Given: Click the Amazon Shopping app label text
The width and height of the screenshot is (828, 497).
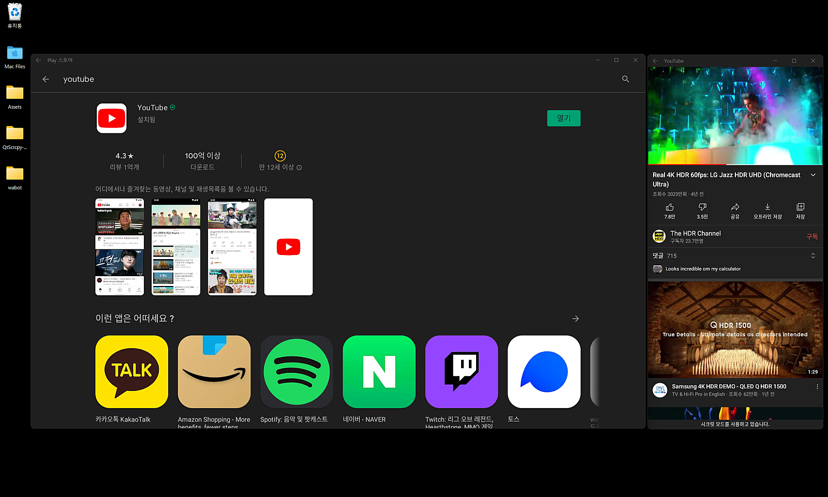Looking at the screenshot, I should pos(214,423).
